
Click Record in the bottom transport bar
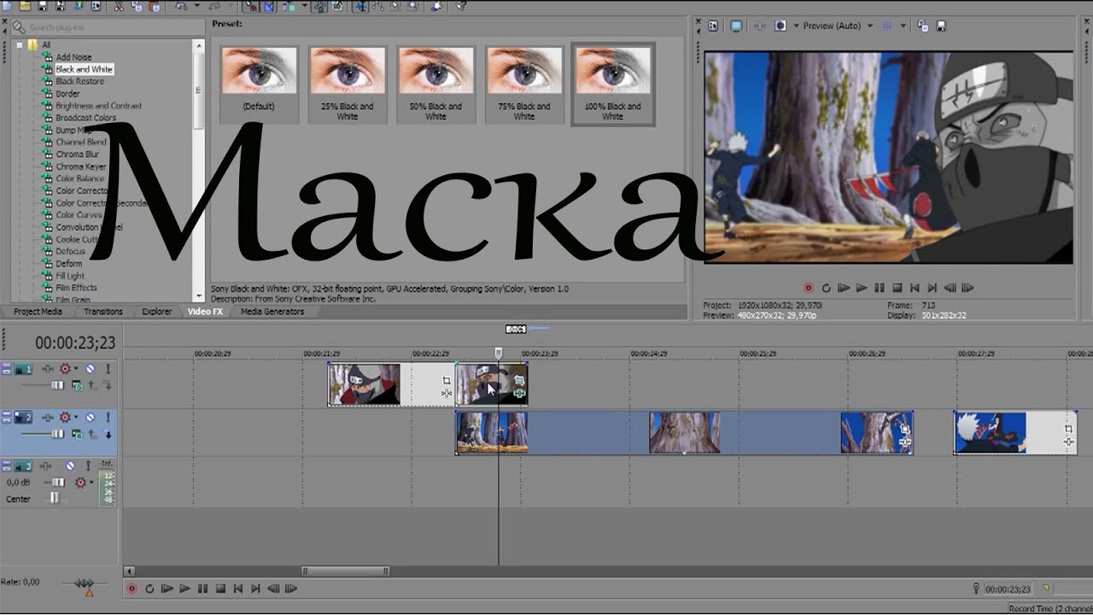point(132,588)
